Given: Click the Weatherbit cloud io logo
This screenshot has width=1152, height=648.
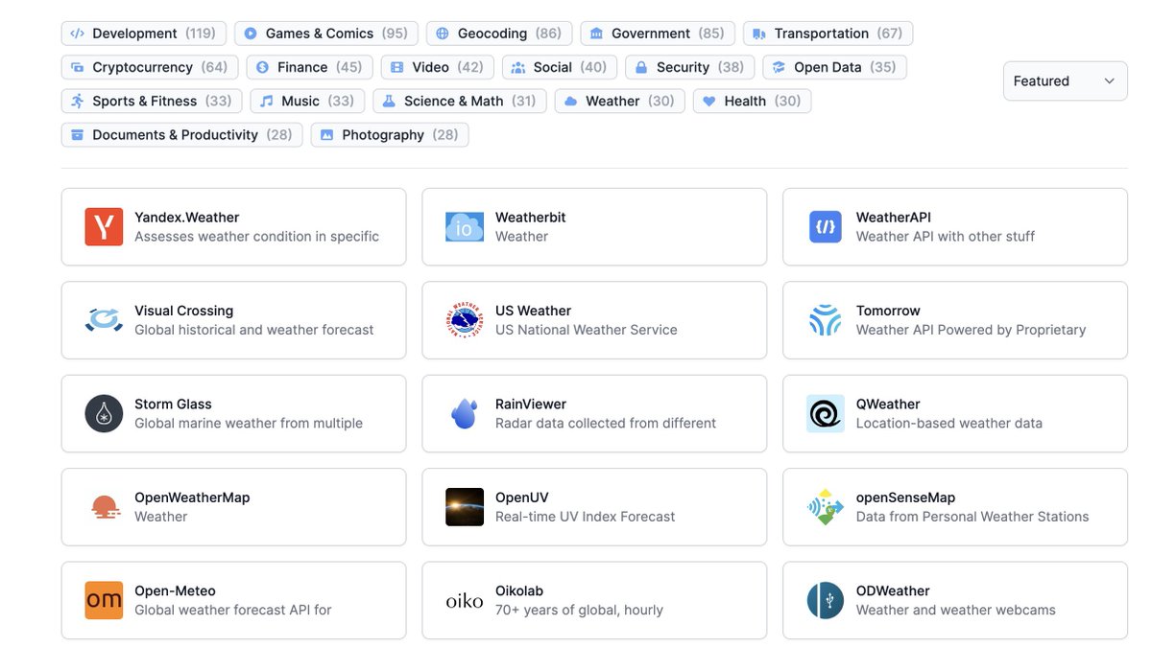Looking at the screenshot, I should 465,227.
